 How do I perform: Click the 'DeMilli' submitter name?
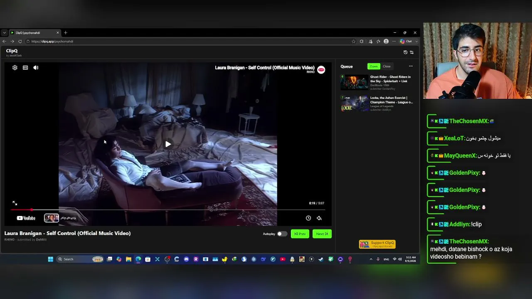pos(41,240)
